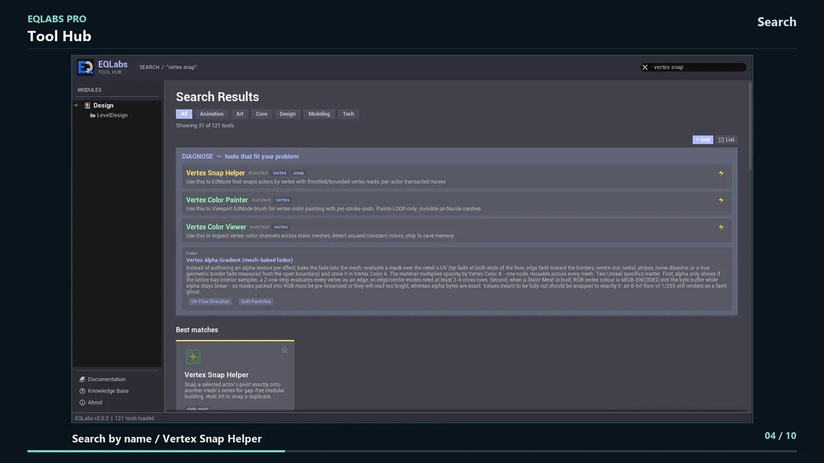The image size is (824, 463).
Task: Click the results panel vertical scrollbar
Action: point(750,126)
